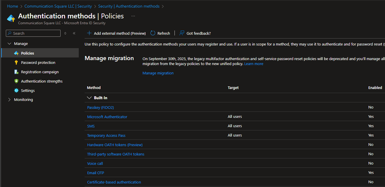The height and width of the screenshot is (187, 385).
Task: Collapse the Built-In methods group
Action: pos(89,98)
